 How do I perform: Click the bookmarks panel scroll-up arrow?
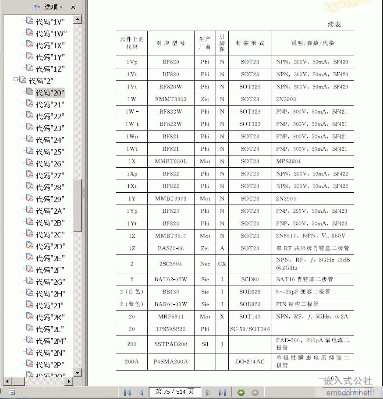click(78, 19)
